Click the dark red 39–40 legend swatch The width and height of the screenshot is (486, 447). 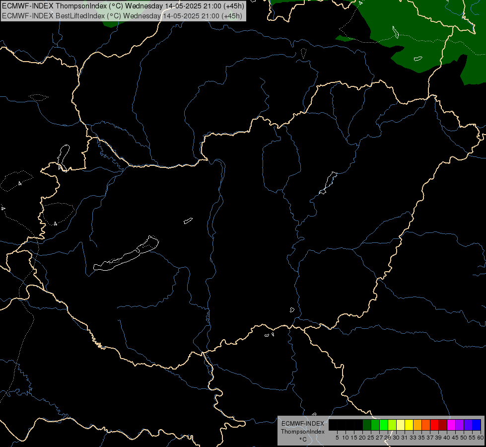click(443, 425)
